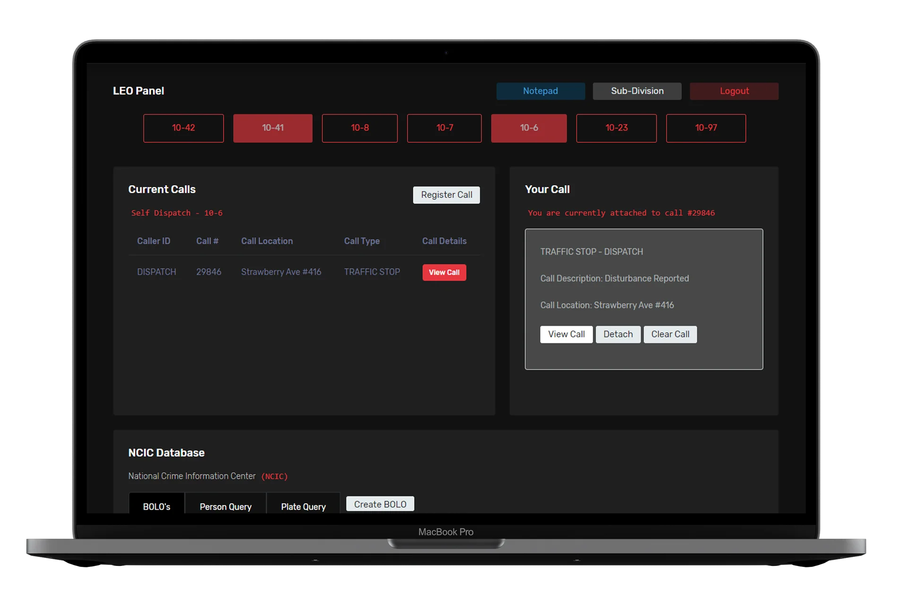Set status to 10-7 out of service

point(444,128)
